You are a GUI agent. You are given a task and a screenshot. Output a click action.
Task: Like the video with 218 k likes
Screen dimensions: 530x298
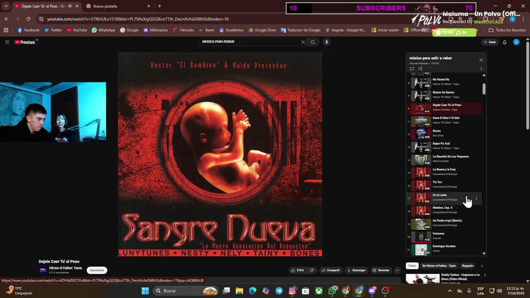coord(297,270)
